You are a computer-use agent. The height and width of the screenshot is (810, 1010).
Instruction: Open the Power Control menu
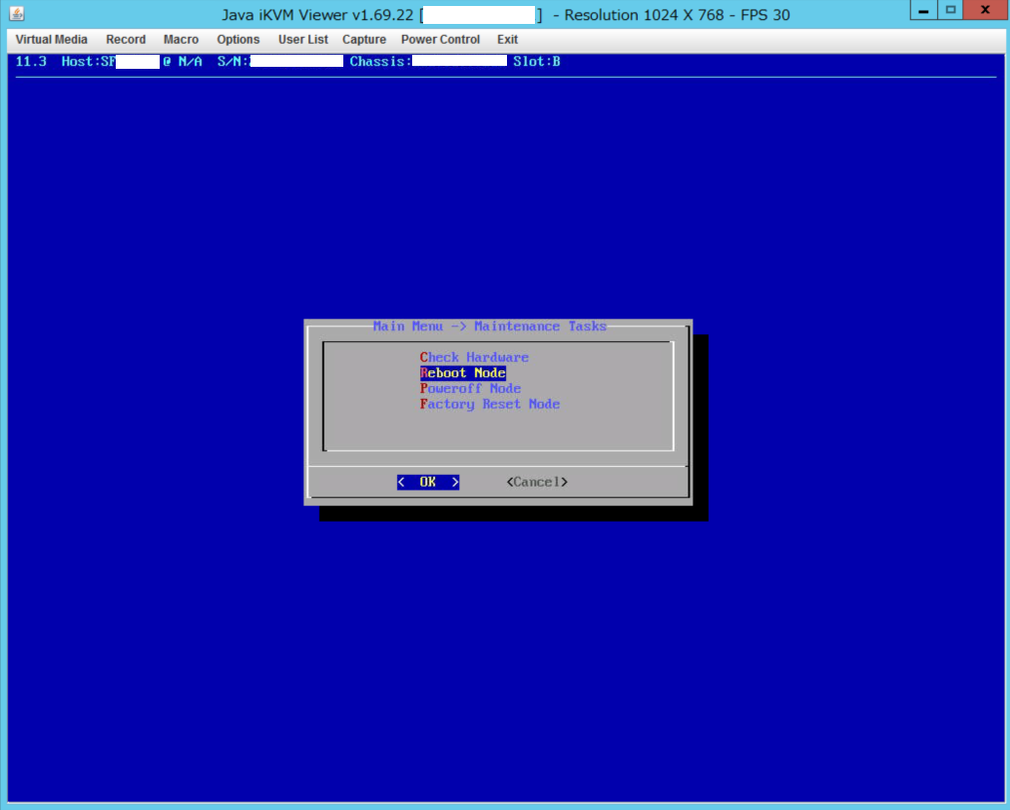[x=440, y=40]
